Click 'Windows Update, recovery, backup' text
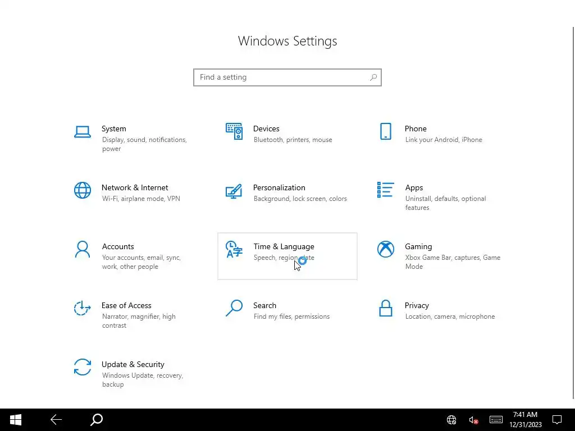The width and height of the screenshot is (575, 431). pos(142,380)
